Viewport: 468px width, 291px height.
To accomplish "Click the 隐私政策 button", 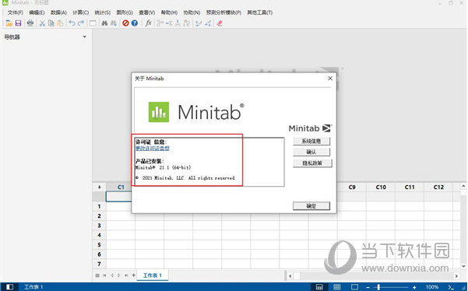I will [312, 163].
